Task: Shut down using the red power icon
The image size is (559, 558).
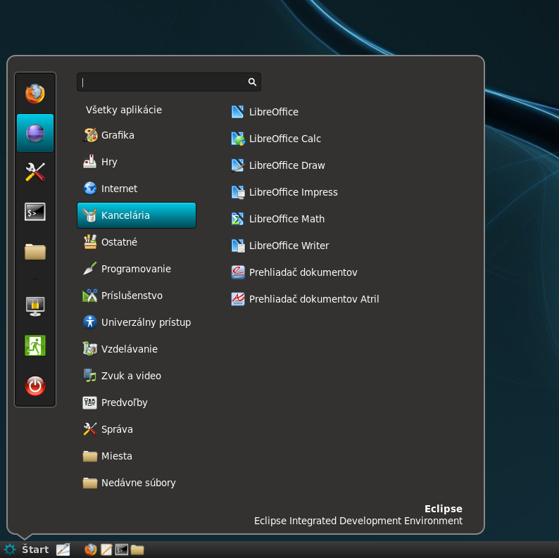Action: (x=35, y=386)
